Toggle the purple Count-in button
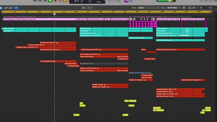 point(126,1)
